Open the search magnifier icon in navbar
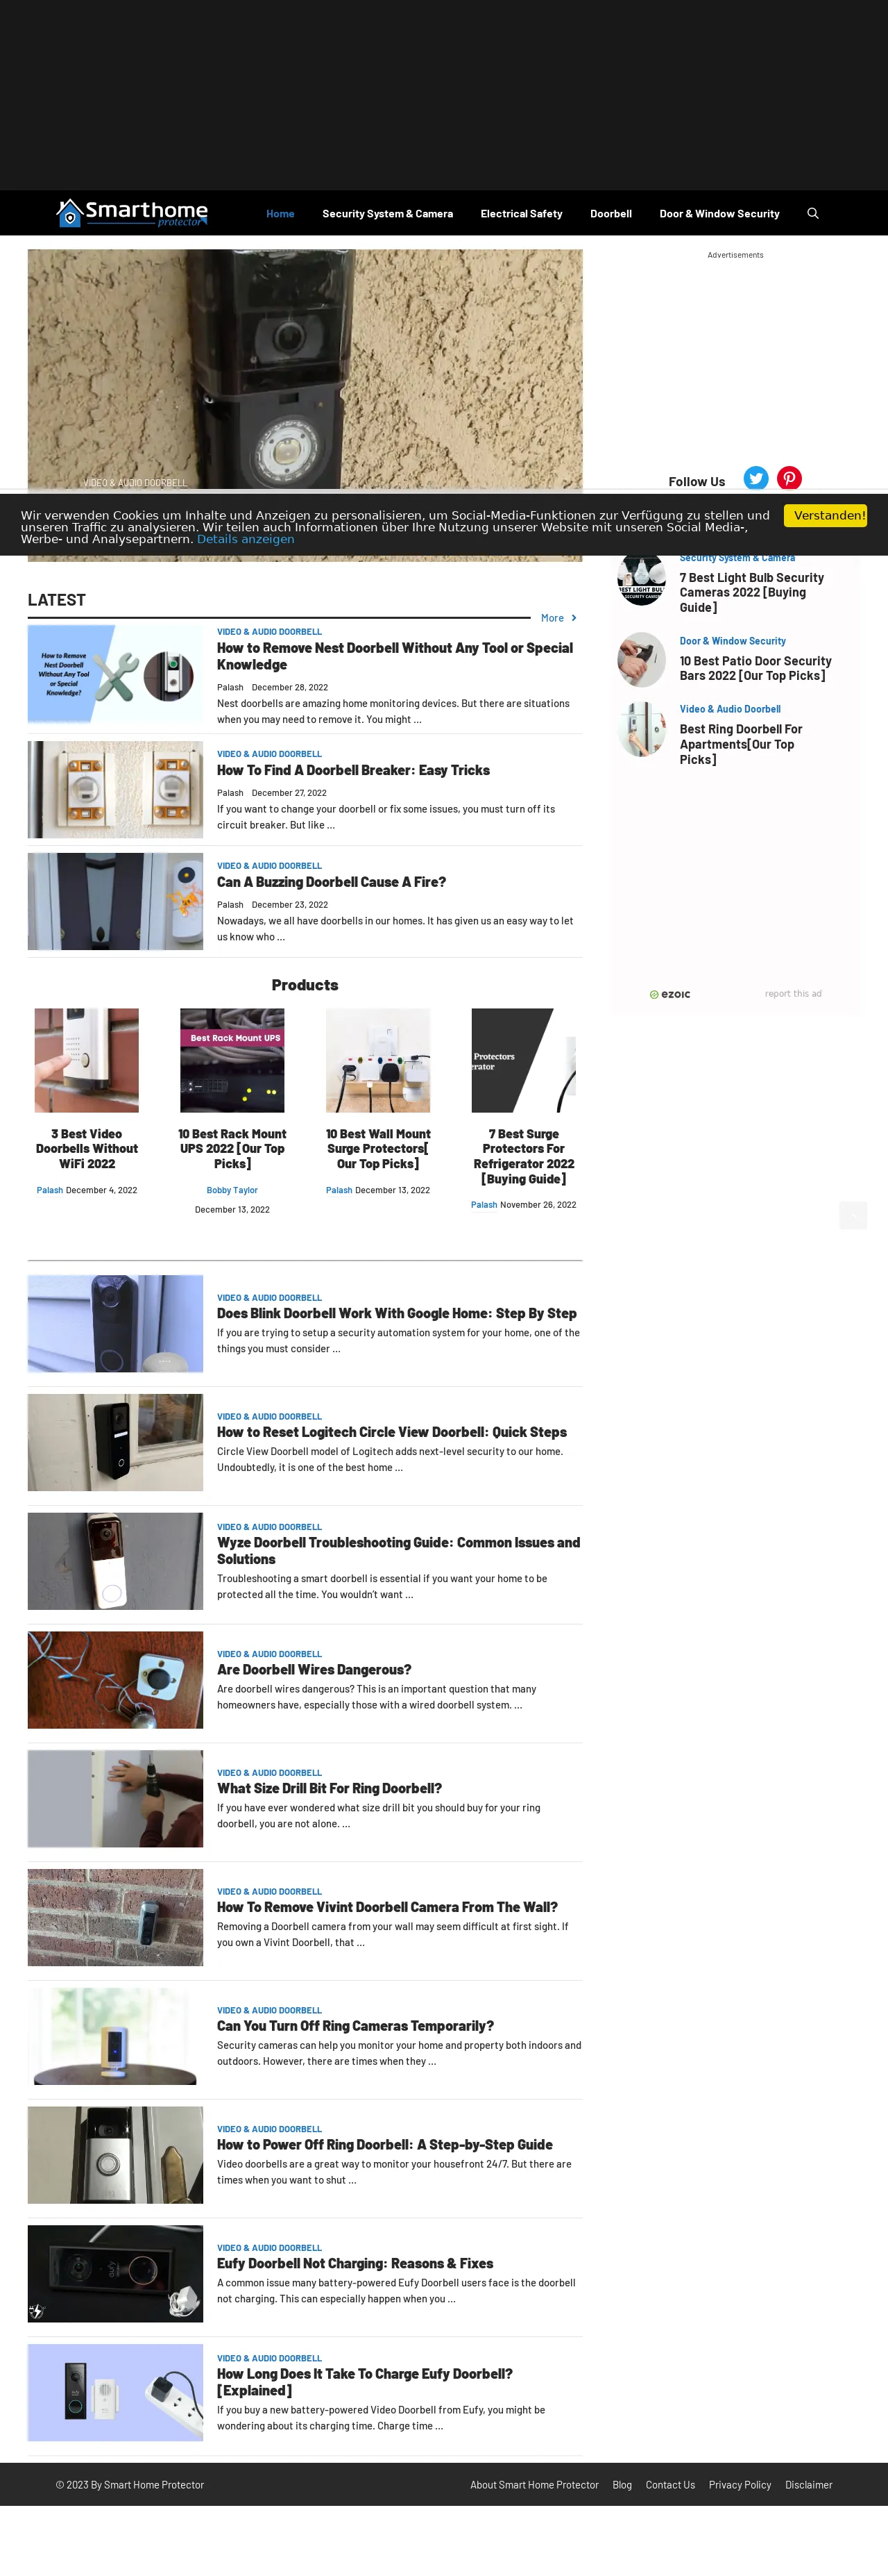This screenshot has height=2576, width=888. click(x=812, y=213)
